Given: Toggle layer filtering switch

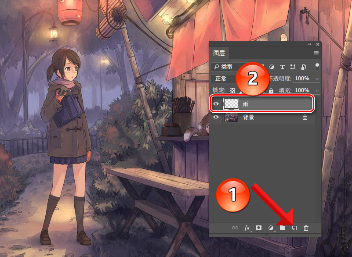Looking at the screenshot, I should (x=317, y=67).
